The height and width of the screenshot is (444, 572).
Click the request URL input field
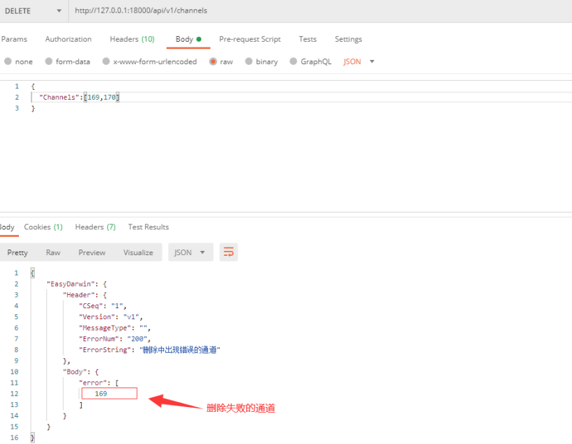314,10
